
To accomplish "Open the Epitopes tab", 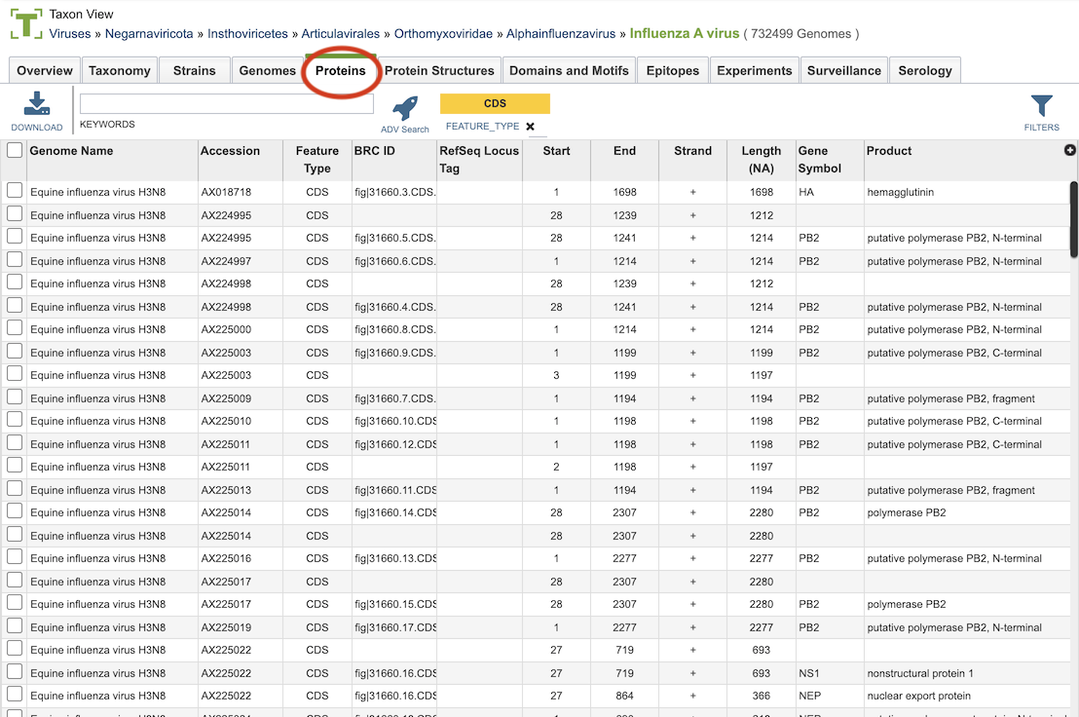I will point(672,70).
